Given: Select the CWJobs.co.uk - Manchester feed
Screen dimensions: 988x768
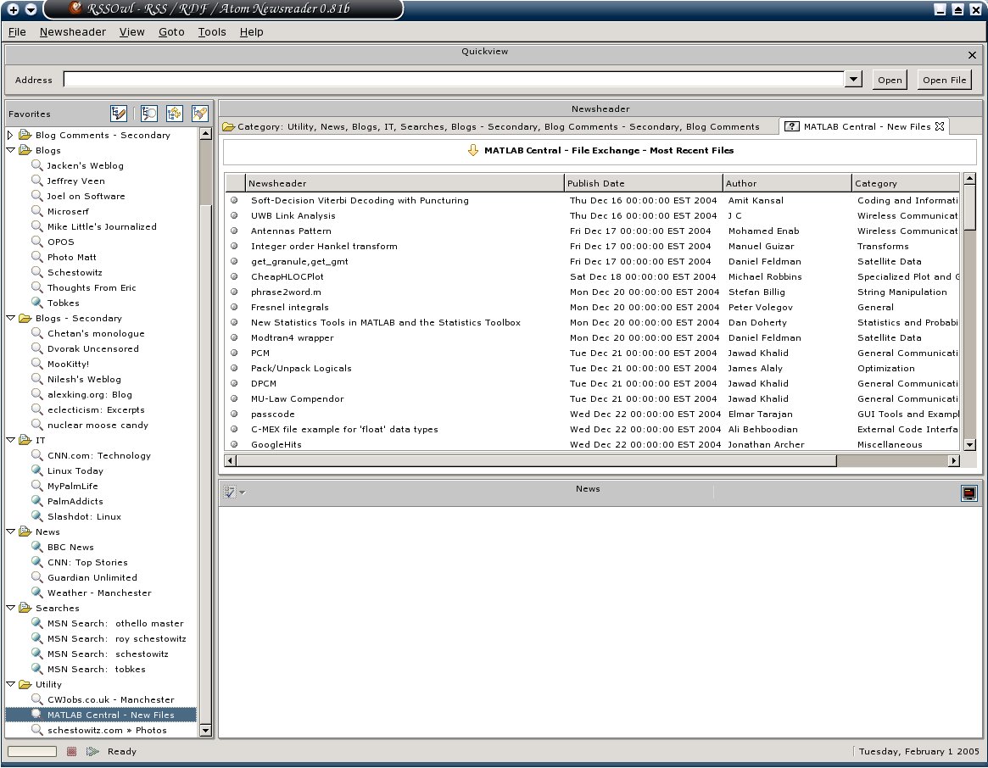Looking at the screenshot, I should click(x=110, y=700).
